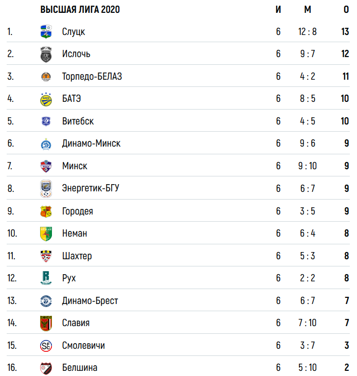The width and height of the screenshot is (357, 376).
Task: Click the Высшая лига 2020 heading
Action: point(80,10)
